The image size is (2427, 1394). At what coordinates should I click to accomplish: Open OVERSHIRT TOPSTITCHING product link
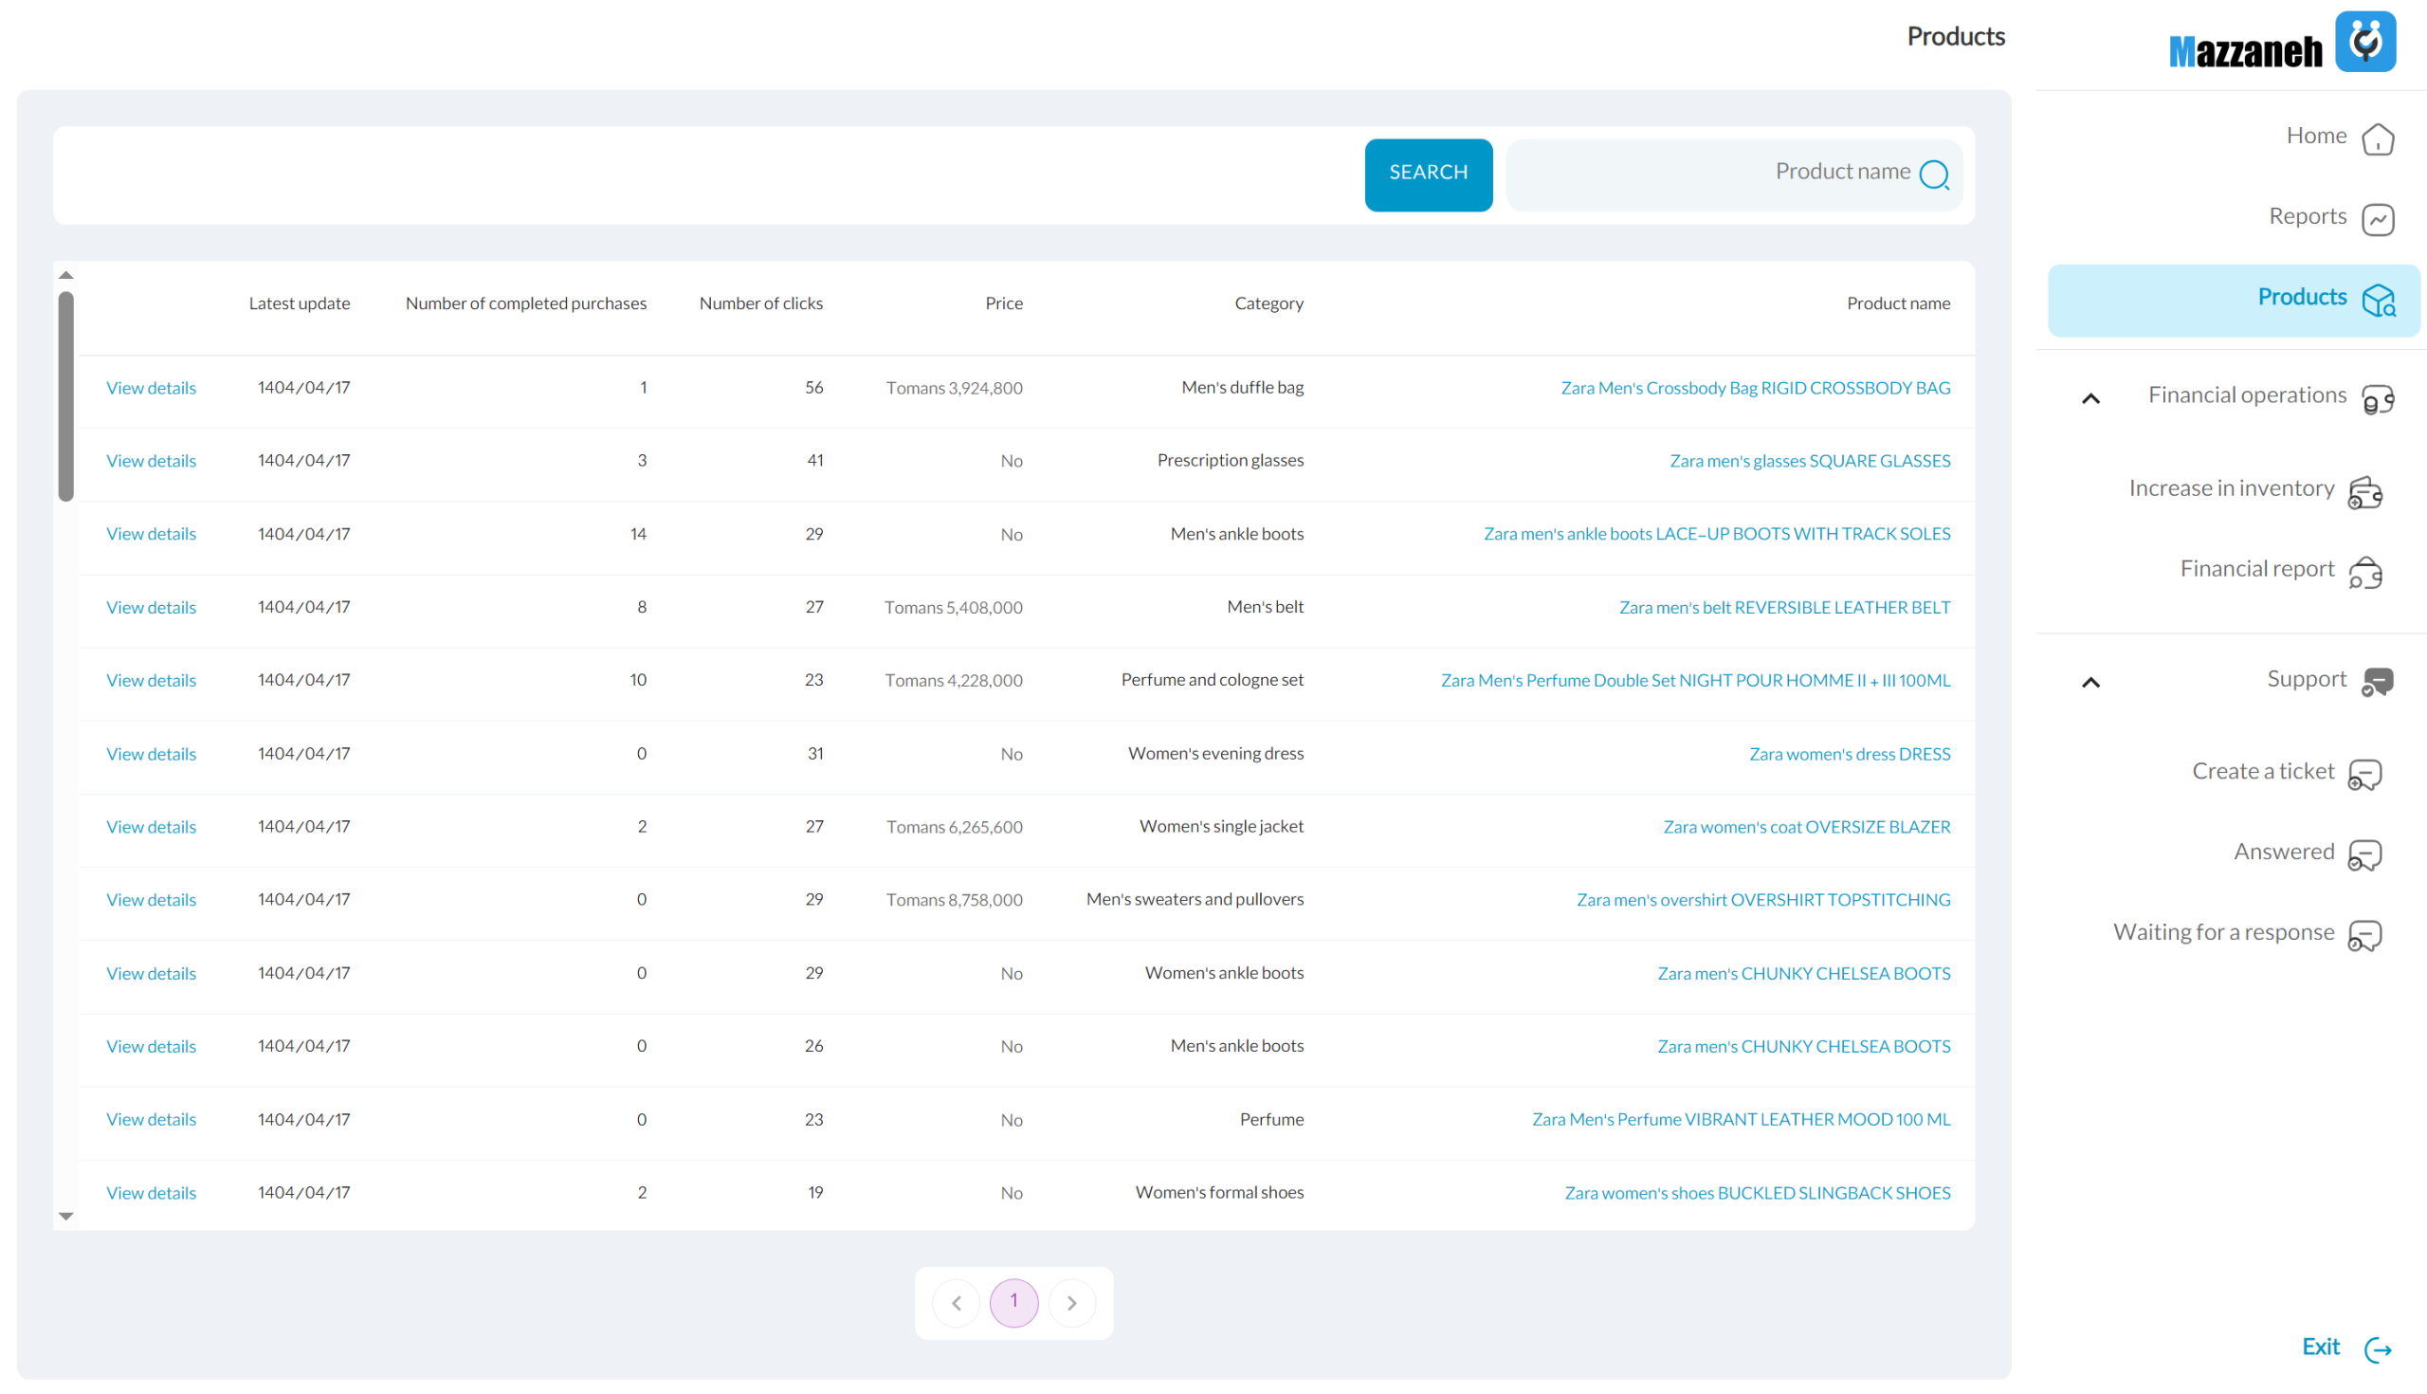[x=1762, y=899]
